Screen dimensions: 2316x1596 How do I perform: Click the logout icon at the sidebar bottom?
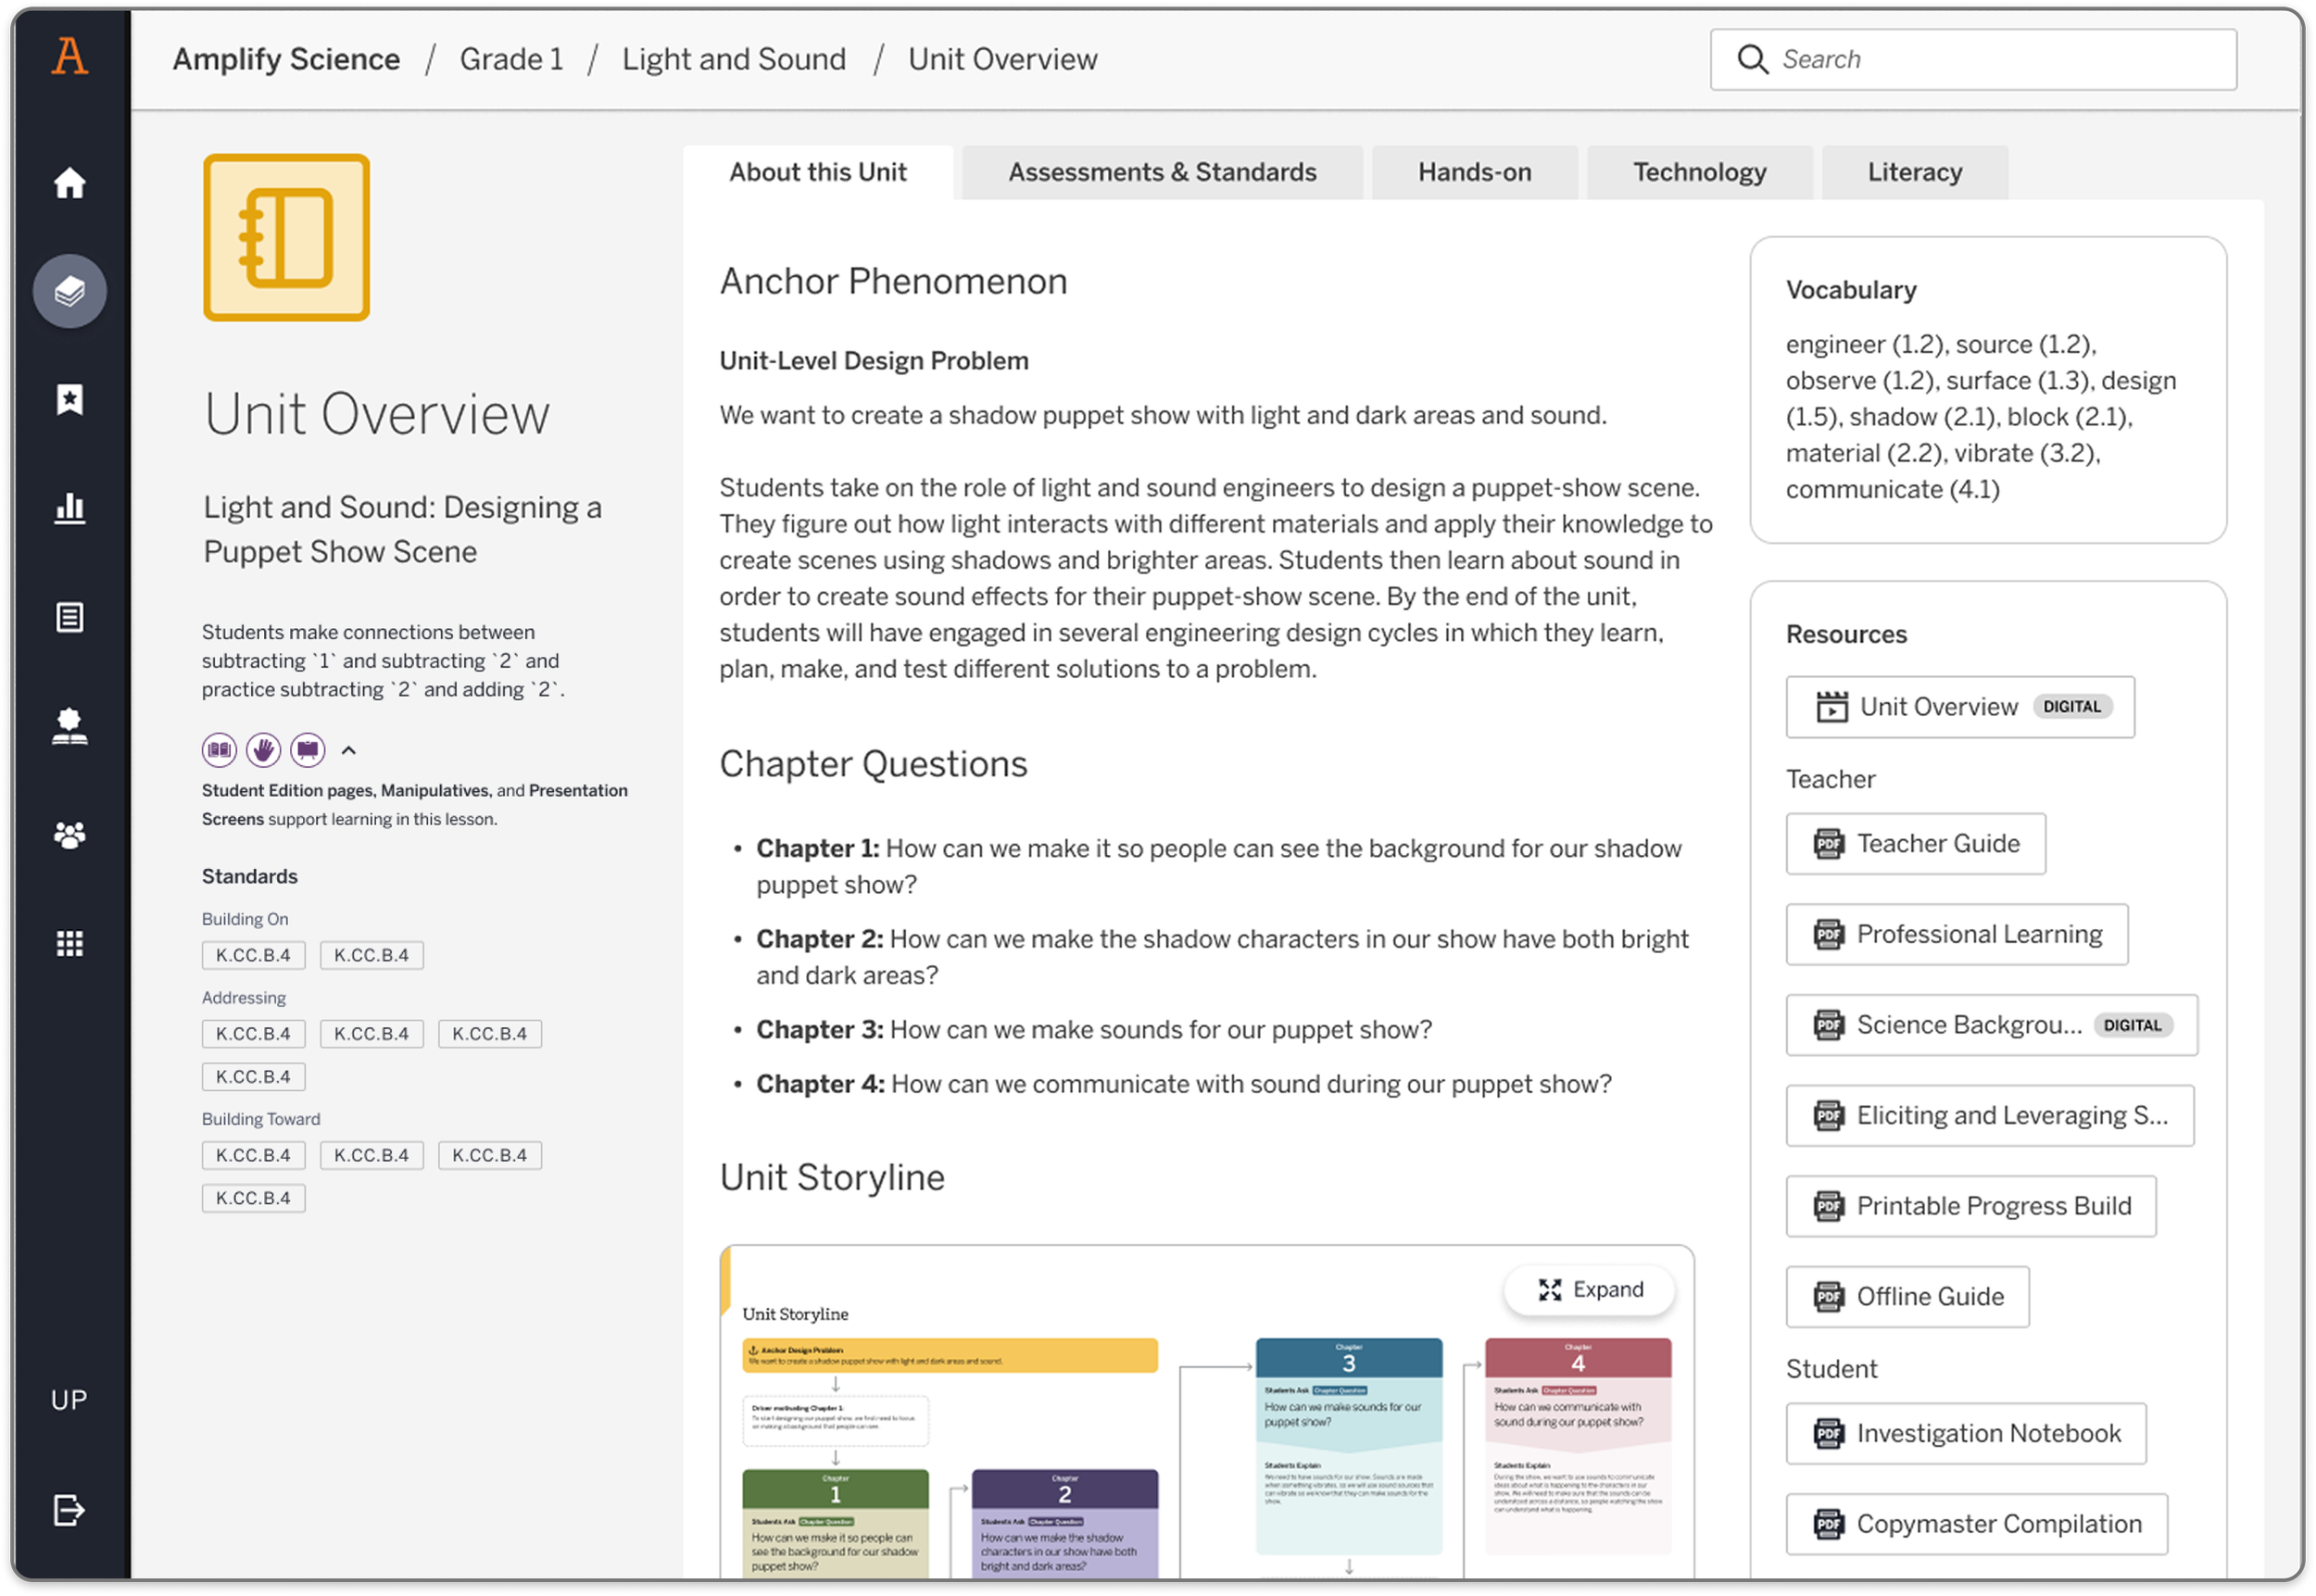click(69, 1510)
